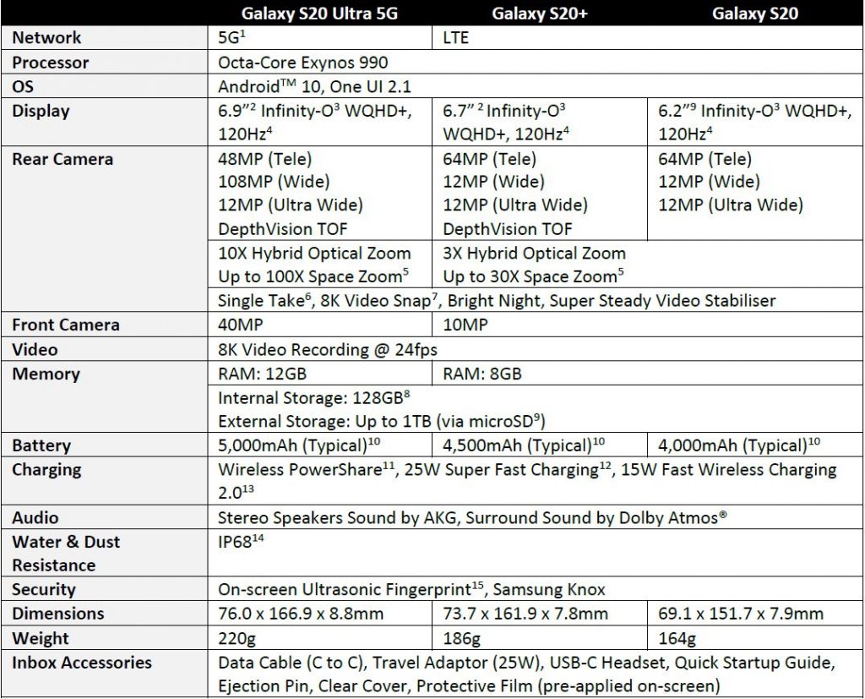Click 10X Hybrid Optical Zoom text

[314, 254]
